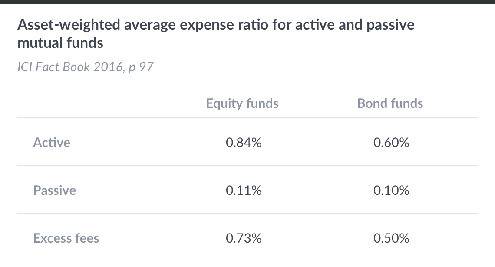Click the table title about asset-weighted expense ratio
The height and width of the screenshot is (267, 495).
pos(215,25)
